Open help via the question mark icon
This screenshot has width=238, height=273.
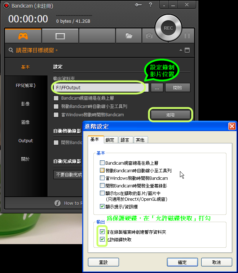150,5
